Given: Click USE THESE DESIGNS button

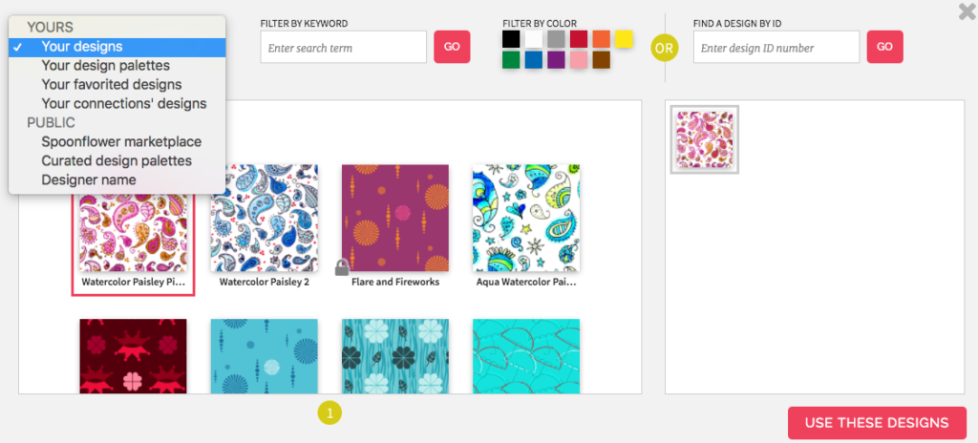Looking at the screenshot, I should coord(877,423).
